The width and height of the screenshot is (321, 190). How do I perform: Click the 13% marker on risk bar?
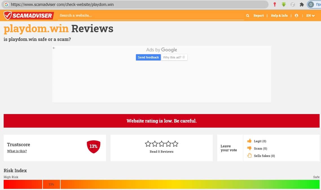tap(51, 184)
